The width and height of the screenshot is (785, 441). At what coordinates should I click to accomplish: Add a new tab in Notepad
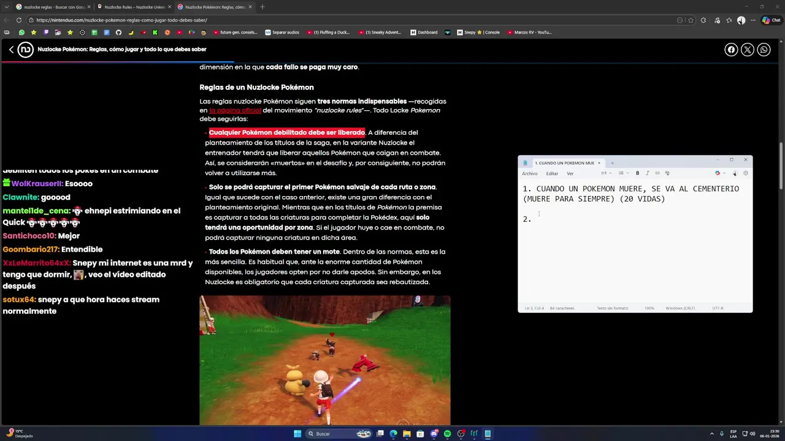(612, 163)
